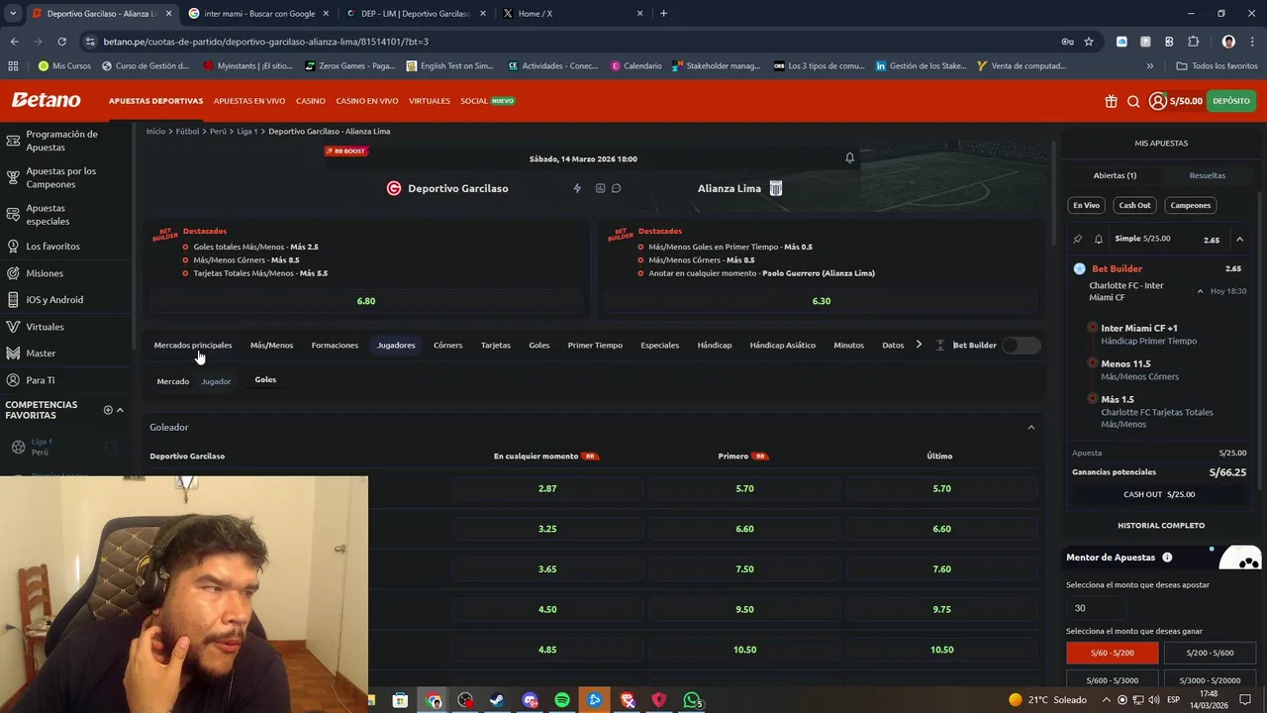Open the Mercados principales tab
This screenshot has width=1267, height=713.
pos(193,345)
